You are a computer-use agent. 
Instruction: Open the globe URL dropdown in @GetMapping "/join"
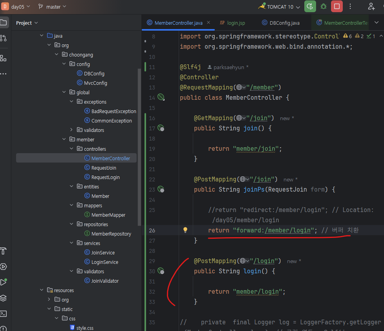[241, 118]
